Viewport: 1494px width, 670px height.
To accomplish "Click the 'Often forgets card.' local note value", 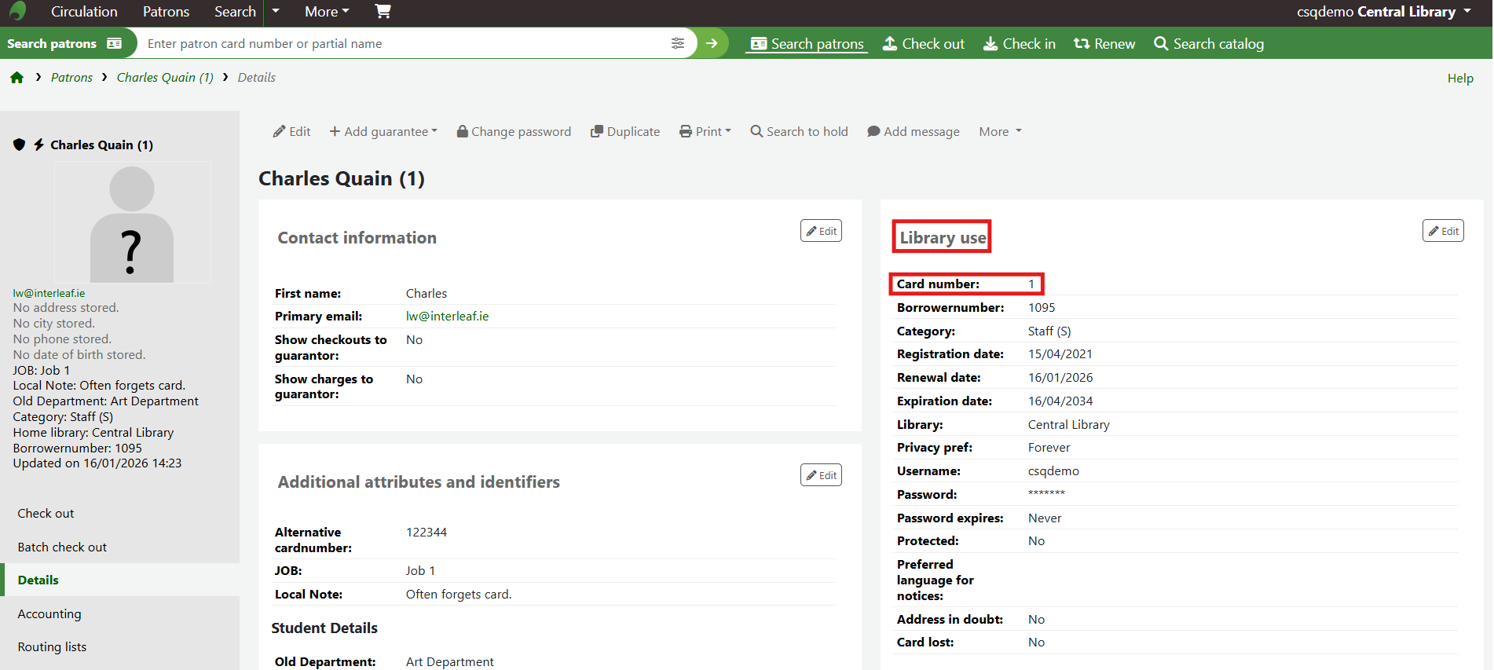I will point(459,595).
